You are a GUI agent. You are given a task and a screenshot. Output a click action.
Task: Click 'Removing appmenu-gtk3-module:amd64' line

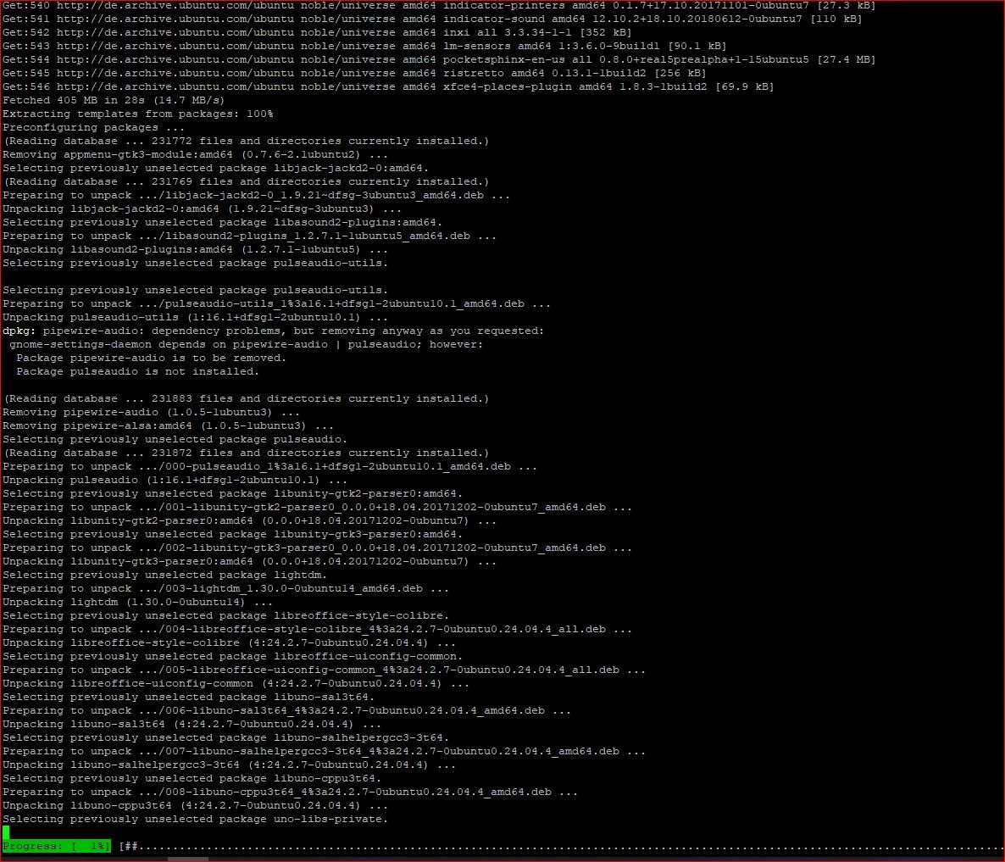click(x=195, y=154)
